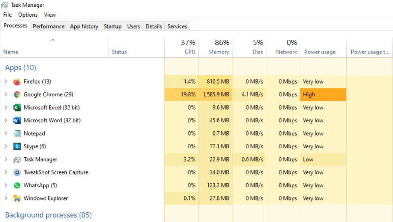Click Chrome's 19.8% CPU value

tap(188, 94)
